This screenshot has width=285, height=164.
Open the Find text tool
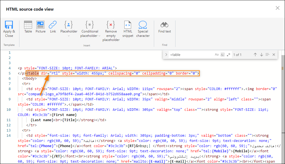point(165,27)
